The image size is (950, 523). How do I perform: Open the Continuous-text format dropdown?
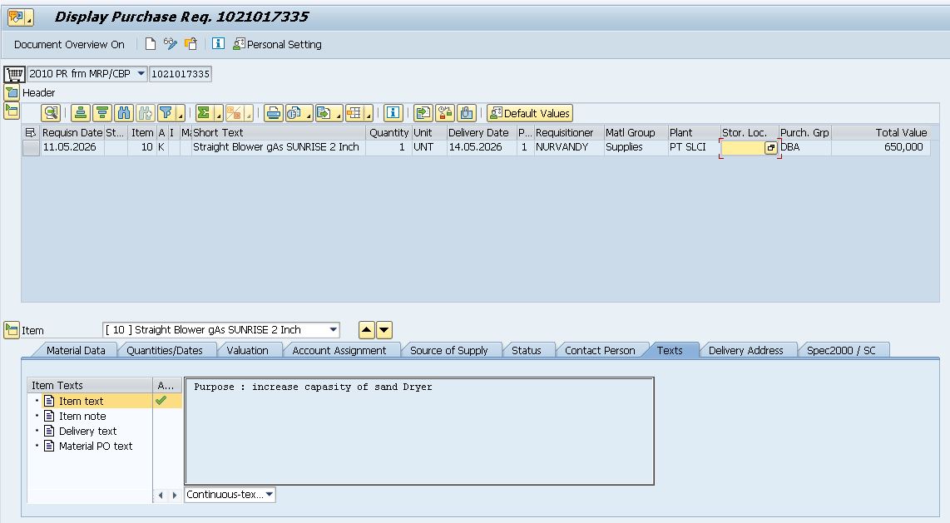(270, 495)
